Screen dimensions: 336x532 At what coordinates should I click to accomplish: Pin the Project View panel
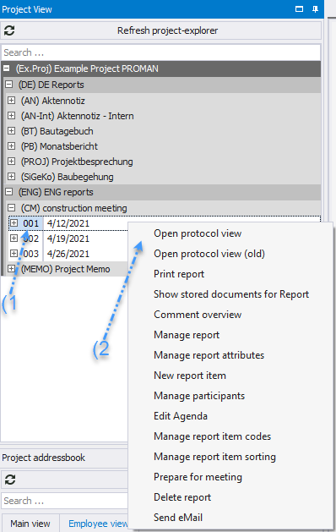315,9
